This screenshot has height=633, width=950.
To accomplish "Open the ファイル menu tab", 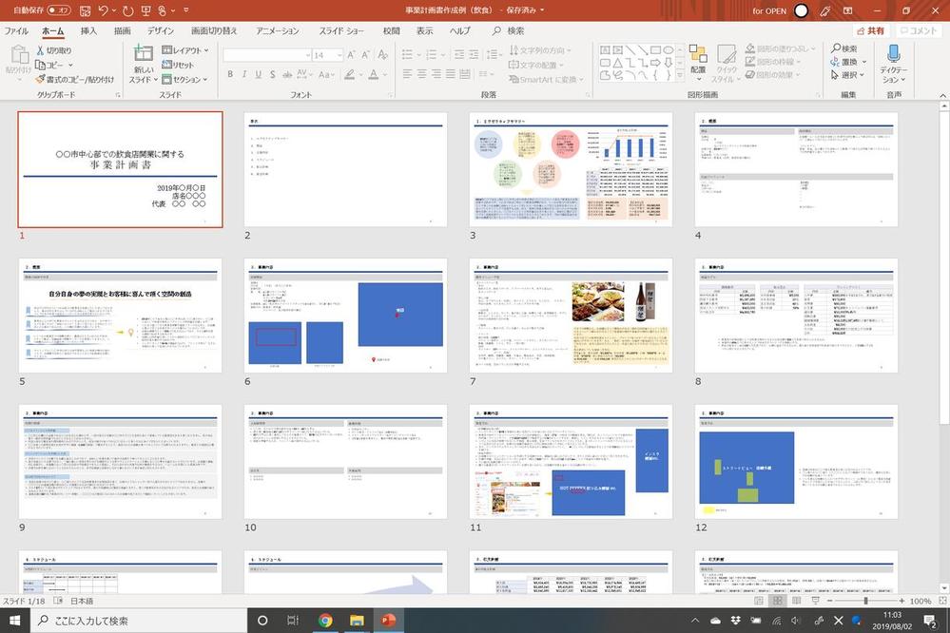I will (x=16, y=30).
